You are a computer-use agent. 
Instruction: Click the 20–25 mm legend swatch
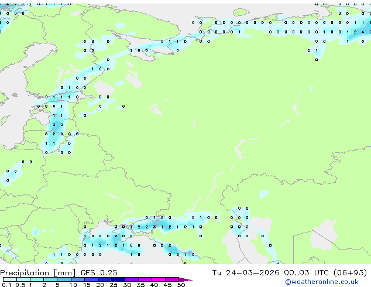[x=104, y=279]
